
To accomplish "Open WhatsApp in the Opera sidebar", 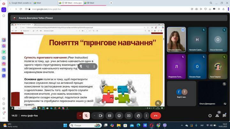I will click(x=4, y=52).
